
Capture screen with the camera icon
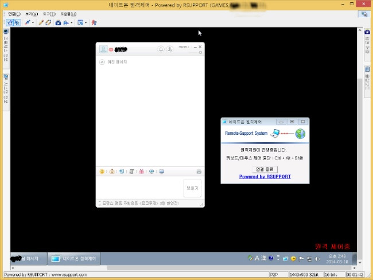[x=58, y=22]
